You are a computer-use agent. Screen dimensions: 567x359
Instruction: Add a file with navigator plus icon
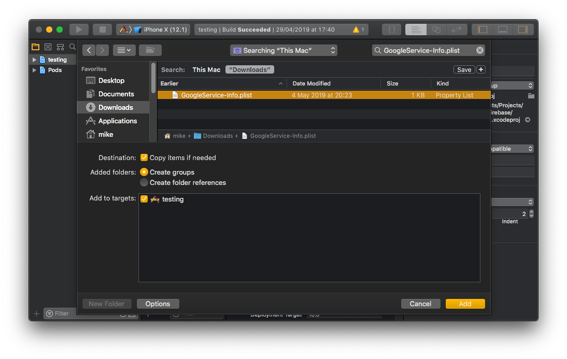pos(36,313)
